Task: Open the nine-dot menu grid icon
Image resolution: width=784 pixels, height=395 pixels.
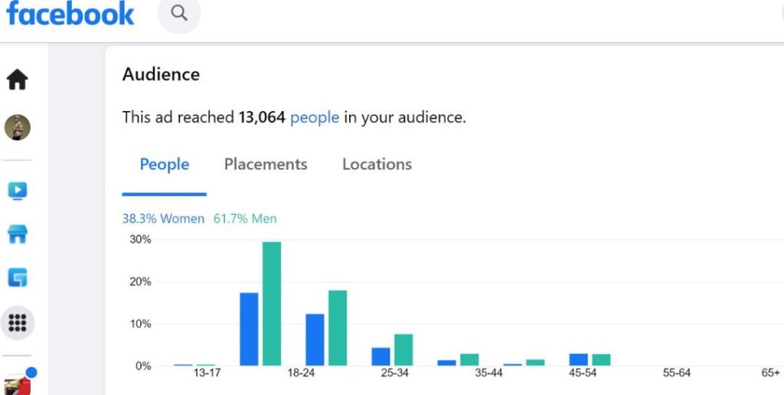Action: coord(18,323)
